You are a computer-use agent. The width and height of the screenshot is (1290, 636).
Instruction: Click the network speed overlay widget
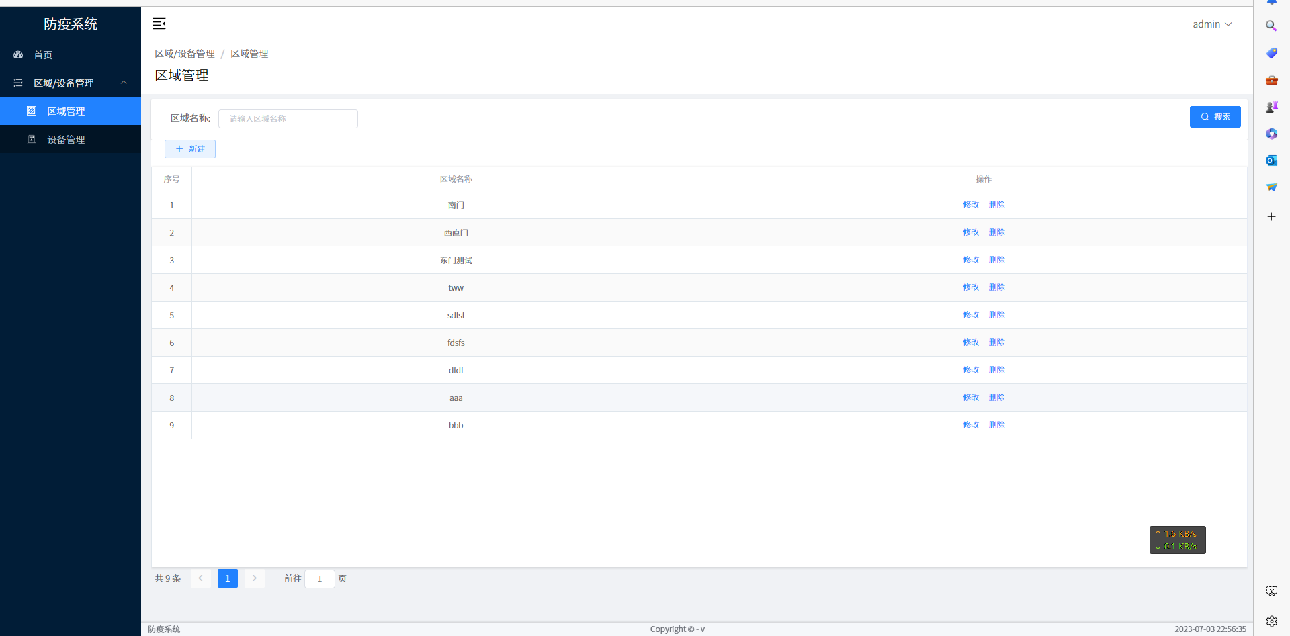1177,540
